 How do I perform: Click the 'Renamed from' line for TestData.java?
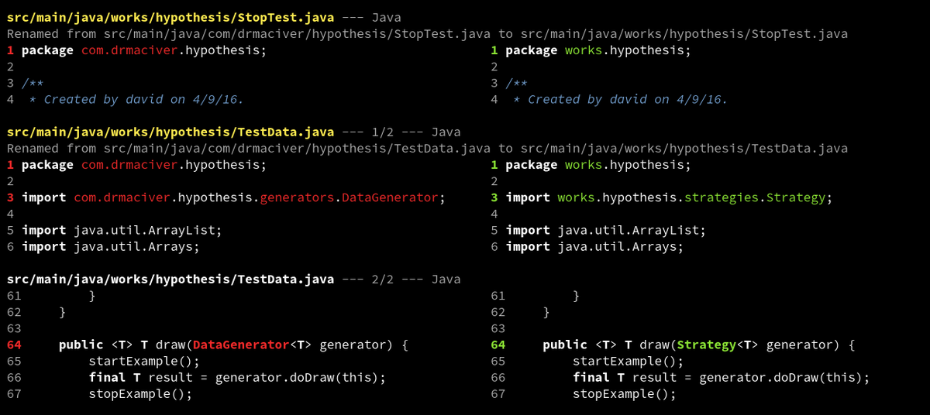coord(426,148)
